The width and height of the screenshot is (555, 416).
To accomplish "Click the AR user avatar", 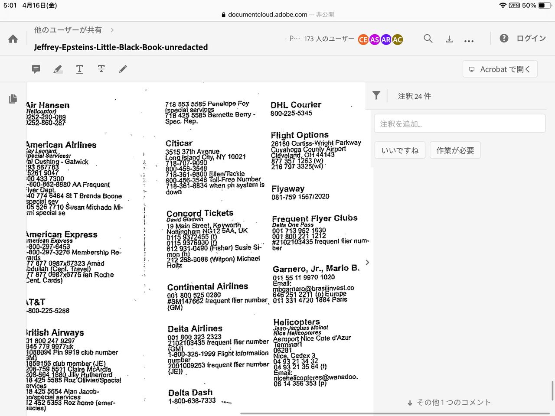I will (x=386, y=39).
